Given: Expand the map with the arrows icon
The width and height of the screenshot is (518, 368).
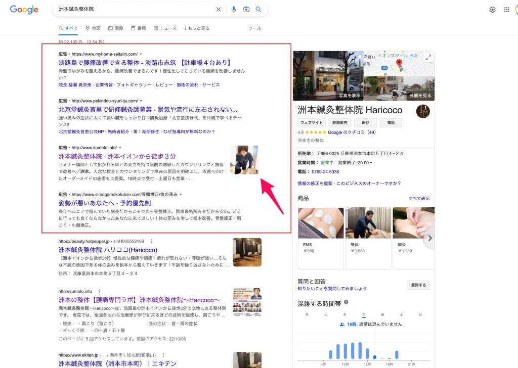Looking at the screenshot, I should point(428,57).
